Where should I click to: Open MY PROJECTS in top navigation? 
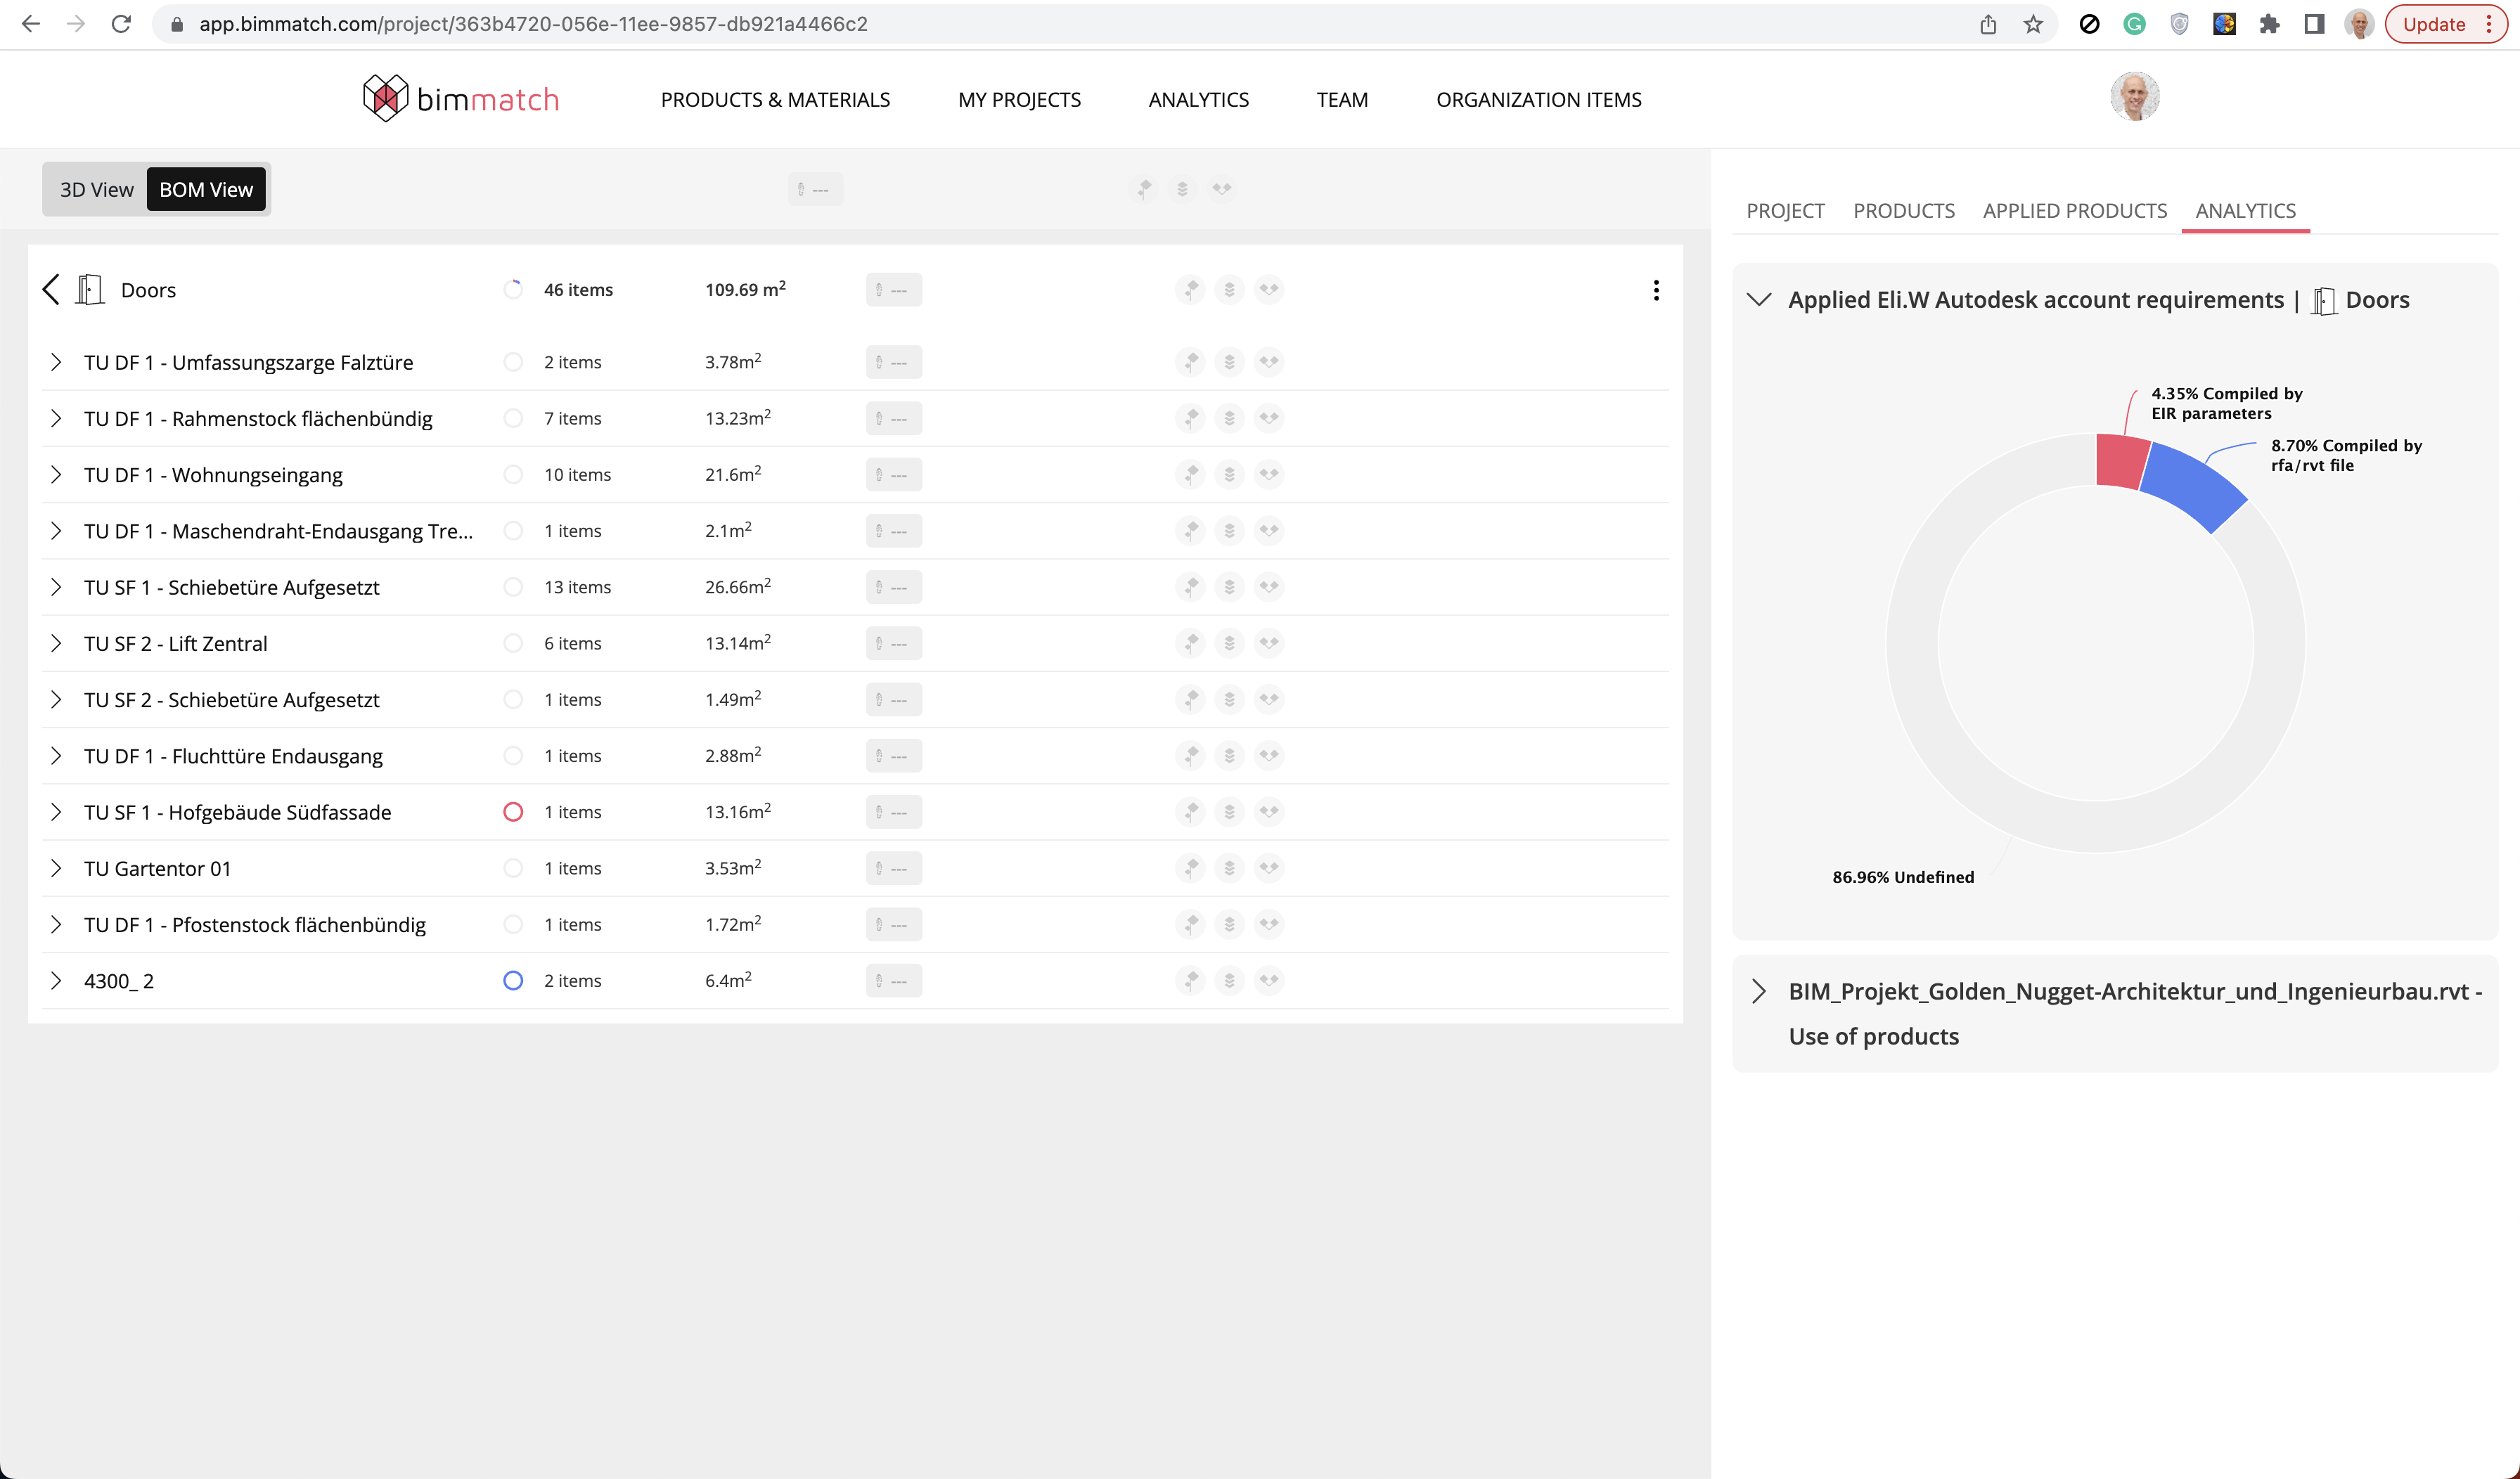1019,100
